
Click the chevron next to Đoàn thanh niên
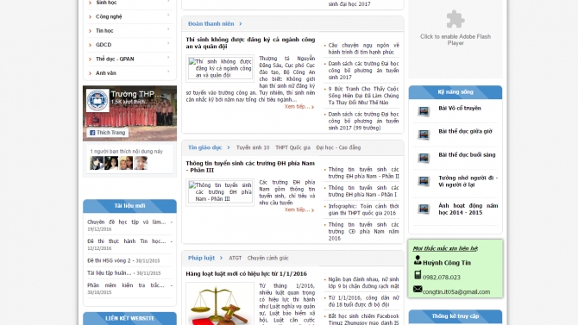click(241, 23)
